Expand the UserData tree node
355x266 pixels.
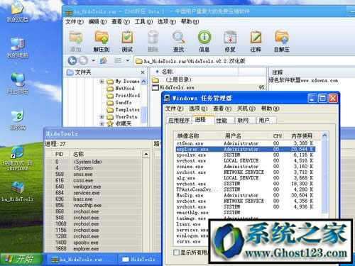click(102, 116)
